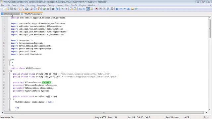Open the Encoding menu
Viewport: 212px width, 119px height.
click(31, 5)
